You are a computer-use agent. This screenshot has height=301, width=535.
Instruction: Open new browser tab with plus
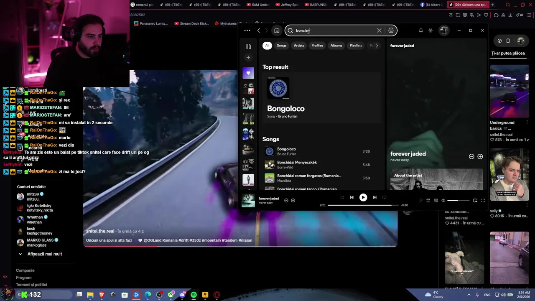pos(492,5)
